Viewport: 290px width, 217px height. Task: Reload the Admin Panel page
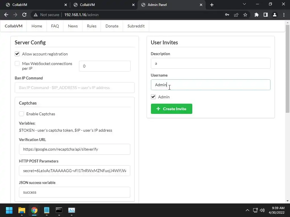pyautogui.click(x=24, y=15)
